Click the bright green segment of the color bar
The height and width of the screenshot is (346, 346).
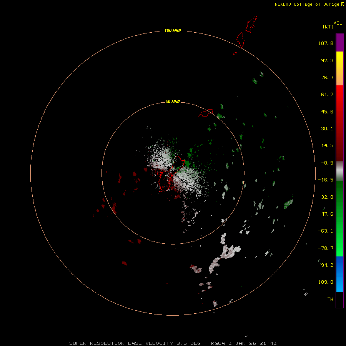(339, 218)
